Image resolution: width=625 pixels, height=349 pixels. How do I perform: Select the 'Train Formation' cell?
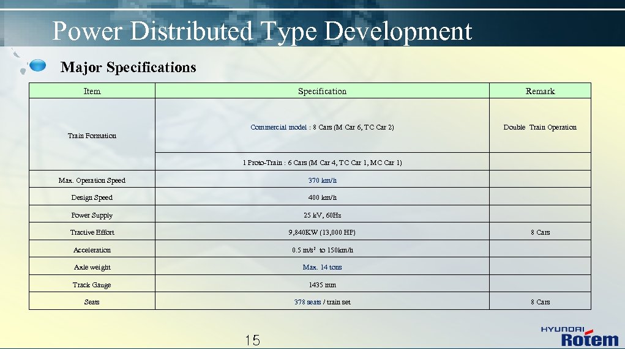pos(92,136)
